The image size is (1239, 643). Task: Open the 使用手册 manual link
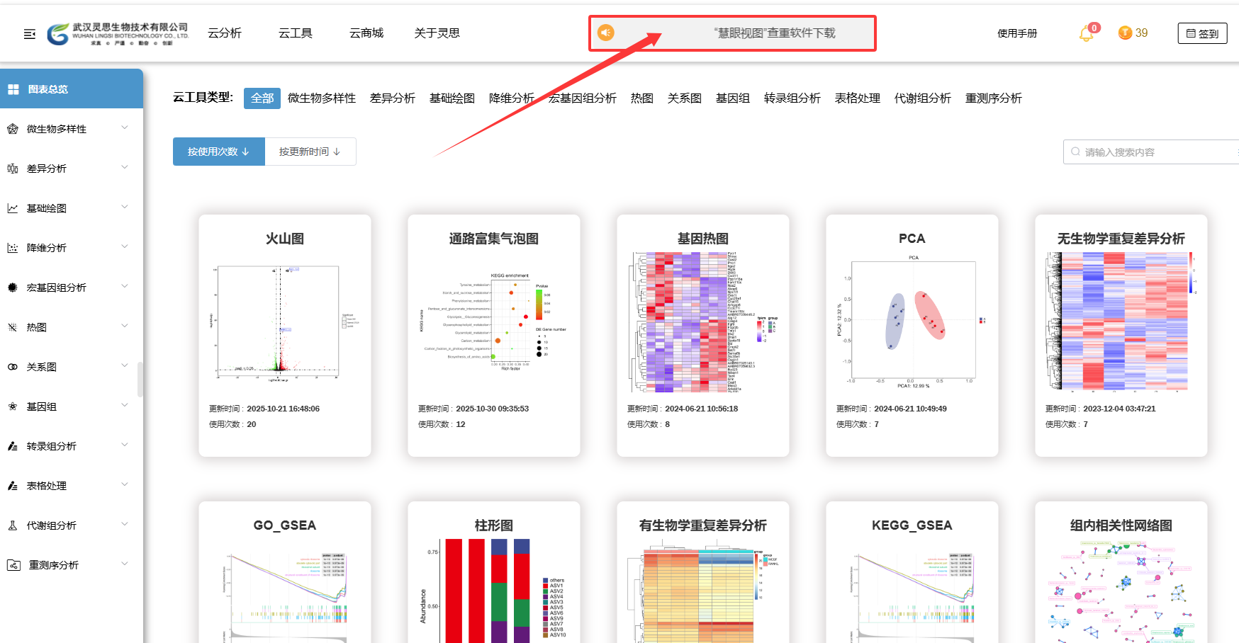click(x=1016, y=33)
